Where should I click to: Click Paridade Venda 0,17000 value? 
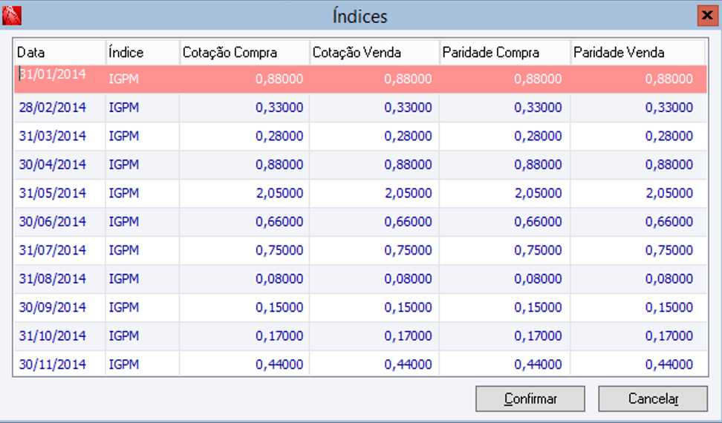[669, 335]
